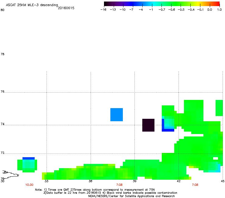Screen dimensions: 225x198
Task: Click the '-10' color scale label
Action: pyautogui.click(x=123, y=10)
